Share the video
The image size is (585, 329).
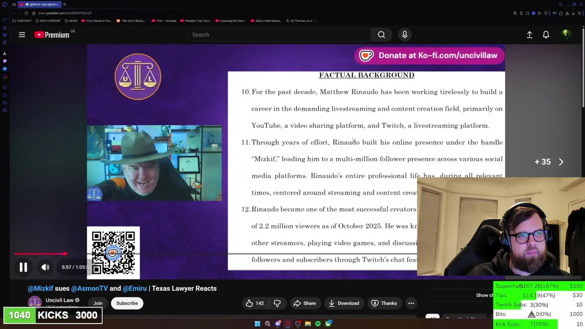(305, 303)
